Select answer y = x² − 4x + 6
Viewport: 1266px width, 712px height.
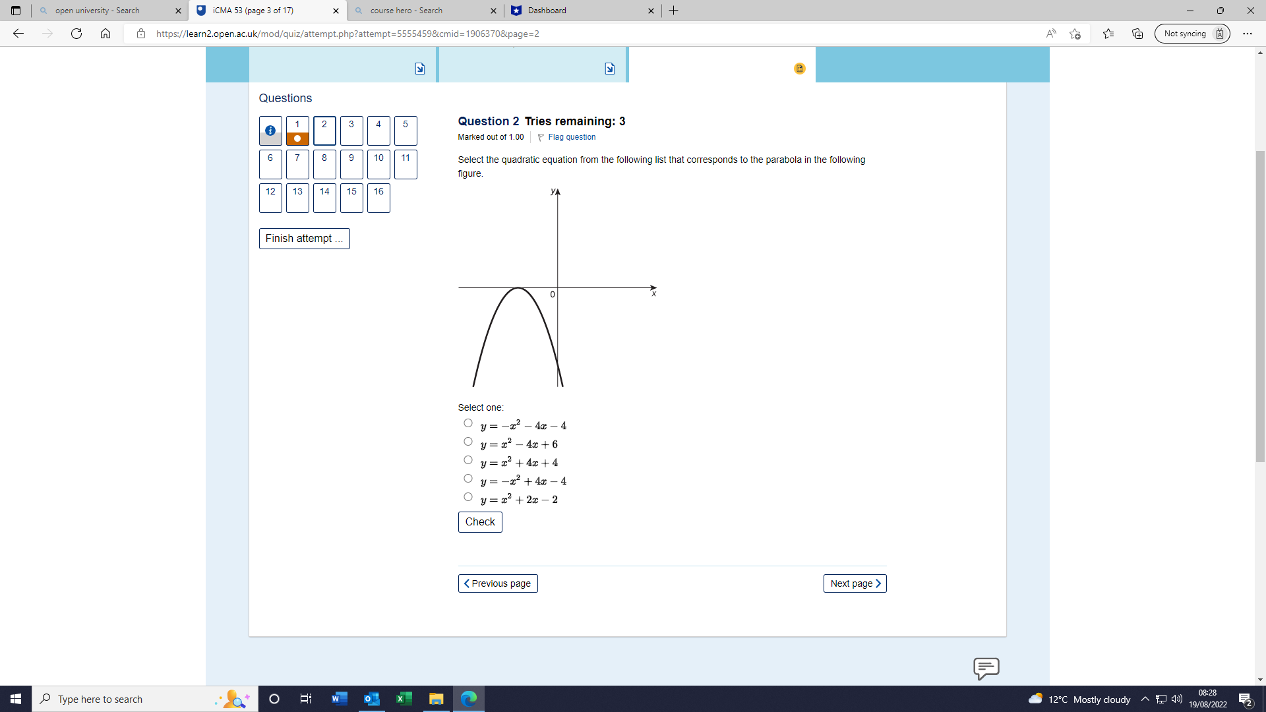pyautogui.click(x=468, y=441)
